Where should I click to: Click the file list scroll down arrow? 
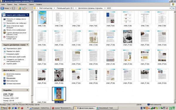click(175, 102)
